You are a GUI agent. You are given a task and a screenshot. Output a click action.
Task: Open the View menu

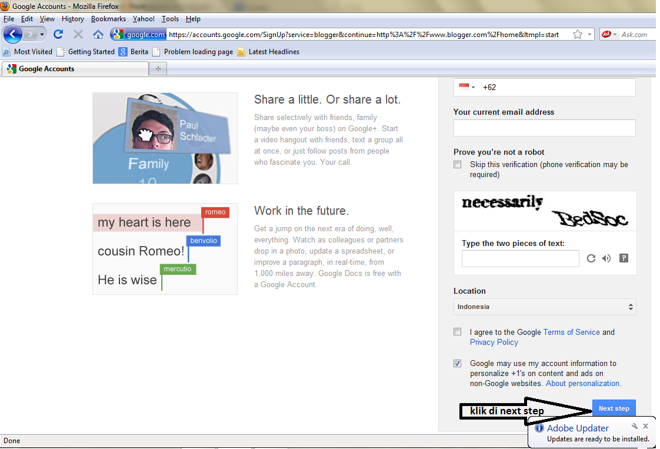pyautogui.click(x=47, y=19)
